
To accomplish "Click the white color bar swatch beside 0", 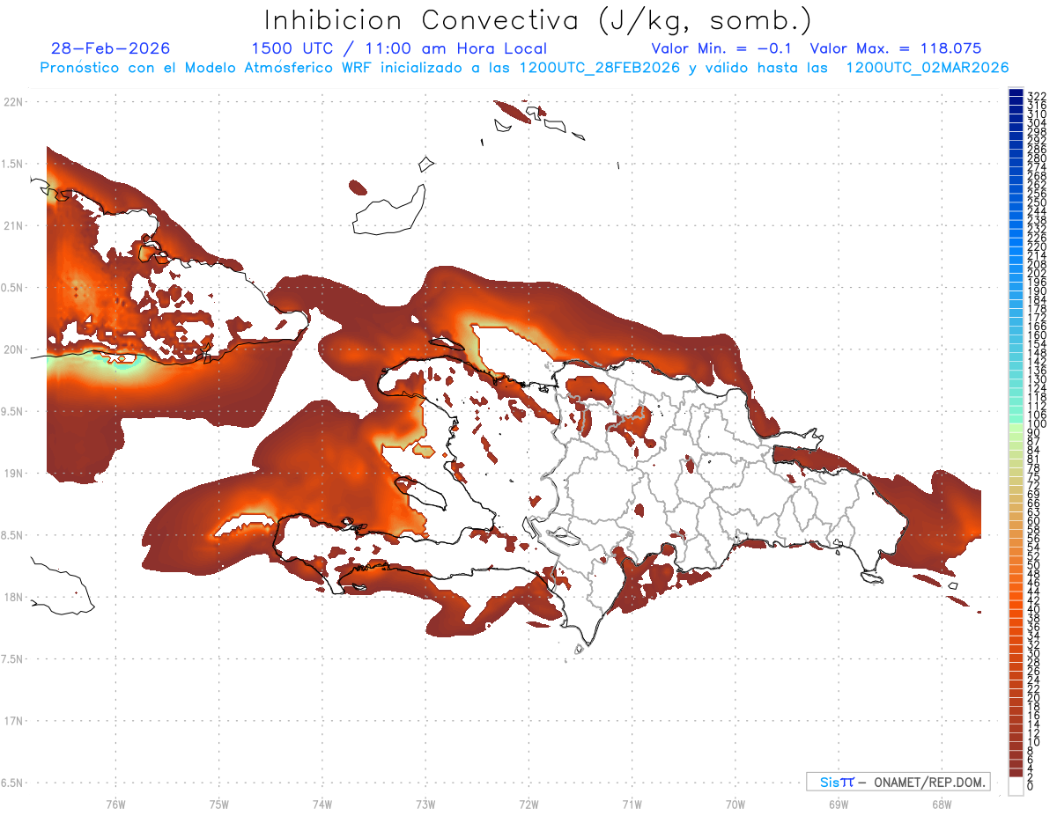I will pyautogui.click(x=1016, y=787).
